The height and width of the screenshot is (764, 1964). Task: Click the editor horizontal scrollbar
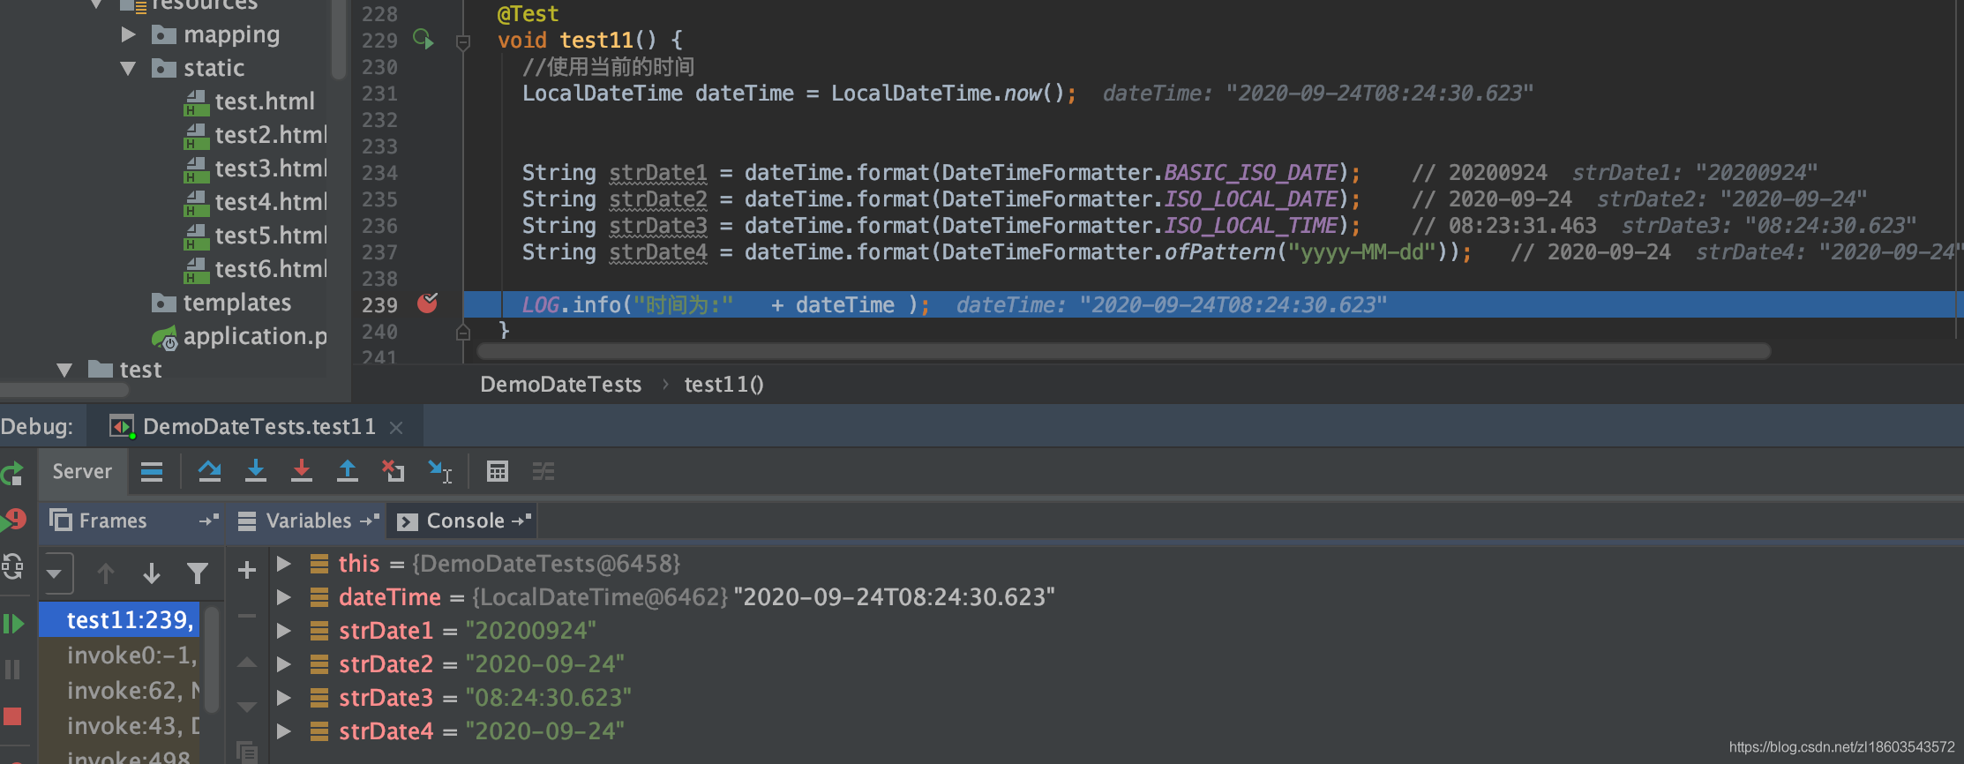pos(1123,351)
